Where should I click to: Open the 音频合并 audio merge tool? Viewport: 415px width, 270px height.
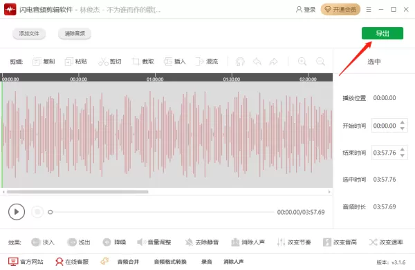pos(128,262)
